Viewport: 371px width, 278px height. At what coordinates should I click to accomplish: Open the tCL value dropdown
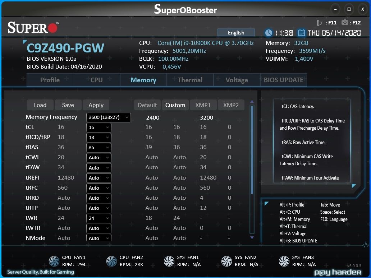tap(99, 128)
